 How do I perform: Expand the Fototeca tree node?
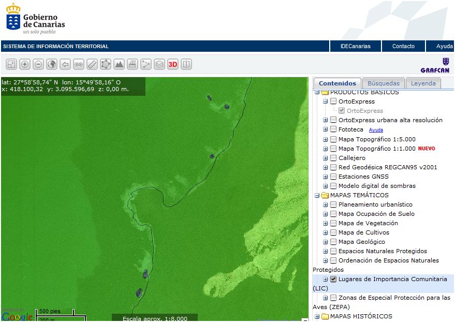pos(326,129)
